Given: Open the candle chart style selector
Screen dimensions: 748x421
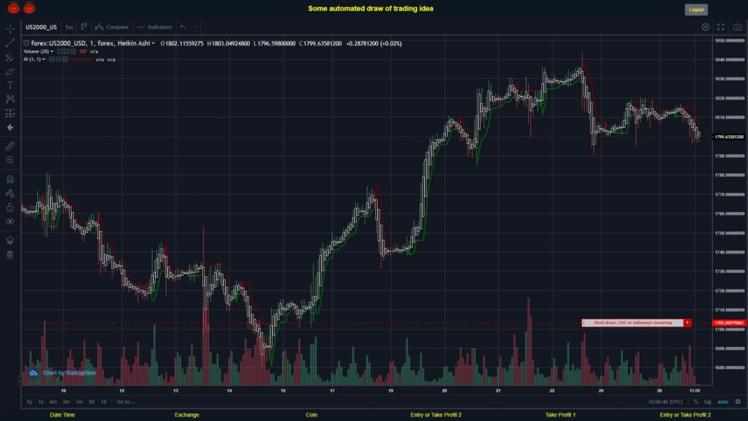Looking at the screenshot, I should coord(83,27).
